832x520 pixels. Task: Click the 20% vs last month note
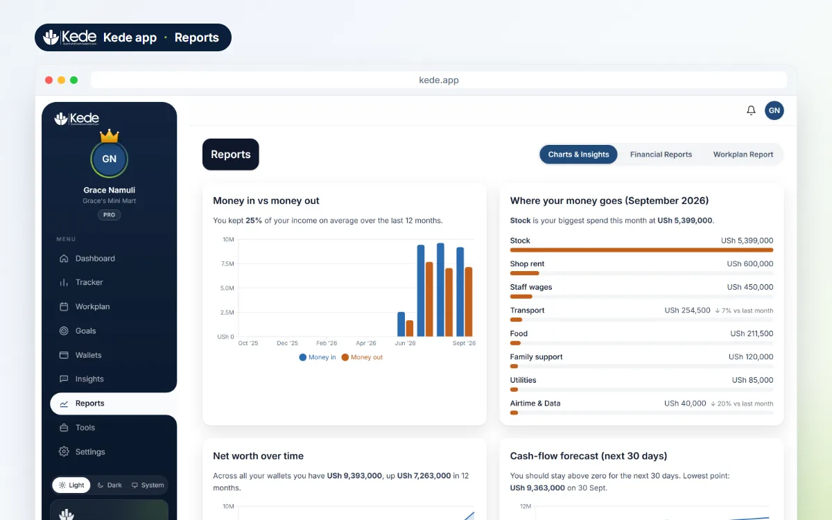742,404
